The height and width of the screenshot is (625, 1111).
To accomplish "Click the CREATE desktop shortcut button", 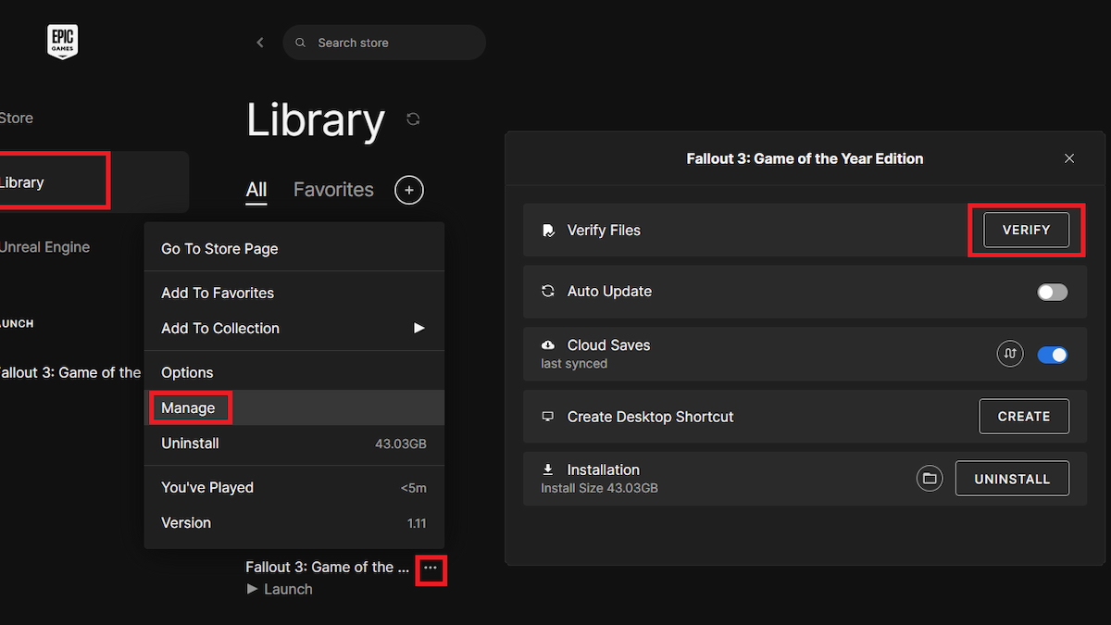I will coord(1023,417).
